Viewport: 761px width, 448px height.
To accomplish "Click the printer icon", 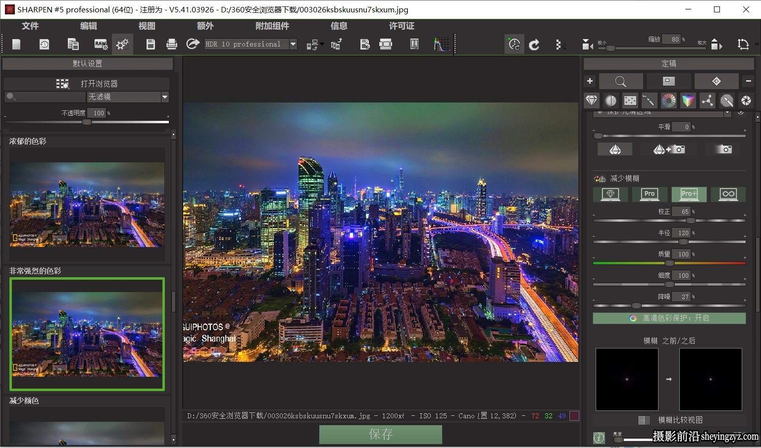I will (172, 45).
